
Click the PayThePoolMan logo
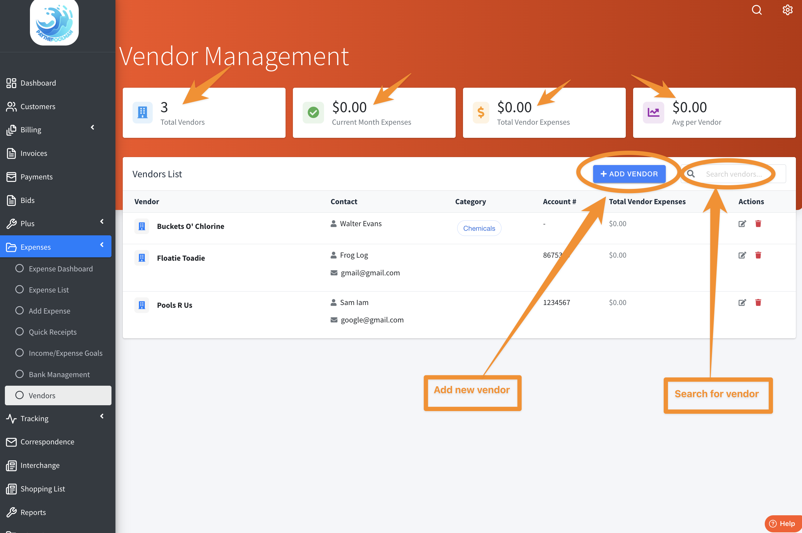click(x=54, y=22)
